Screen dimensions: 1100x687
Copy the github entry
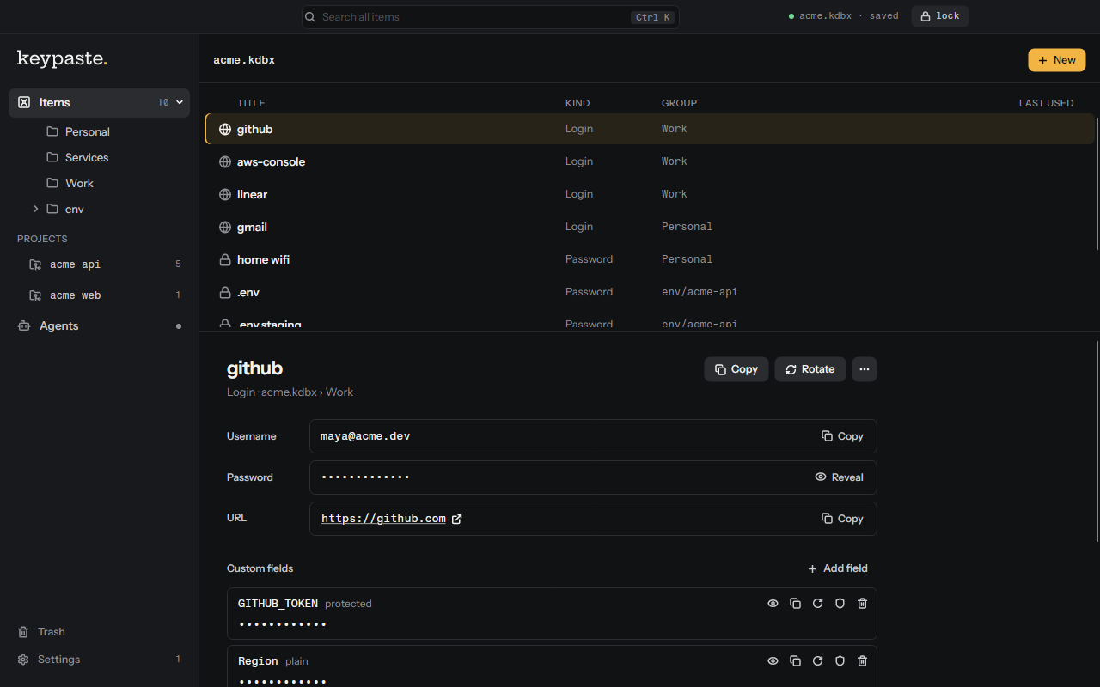736,369
